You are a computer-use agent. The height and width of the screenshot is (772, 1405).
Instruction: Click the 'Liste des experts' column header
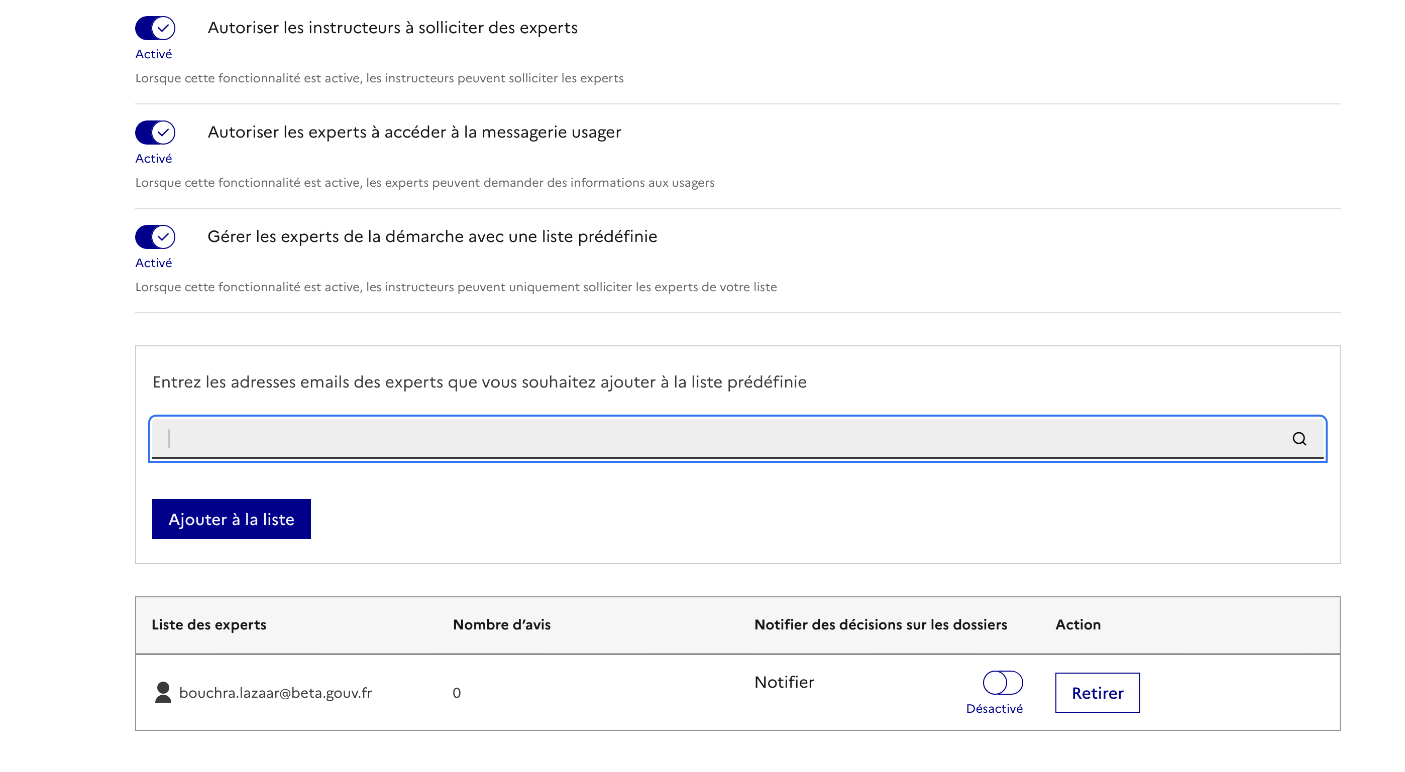click(x=209, y=625)
